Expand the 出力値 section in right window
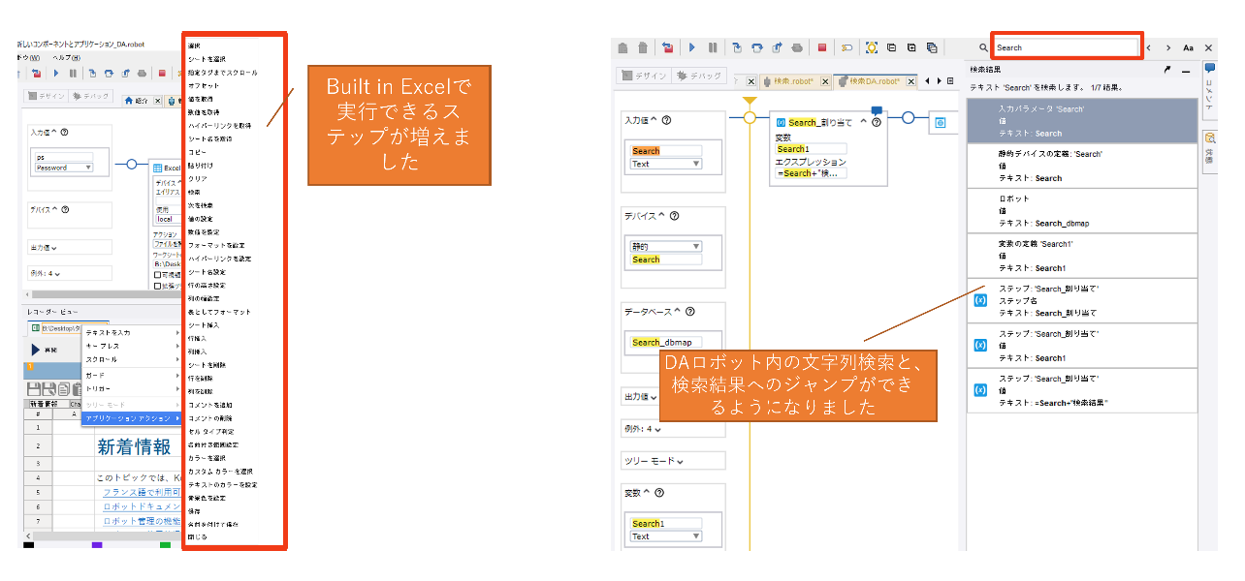1245x581 pixels. point(653,396)
